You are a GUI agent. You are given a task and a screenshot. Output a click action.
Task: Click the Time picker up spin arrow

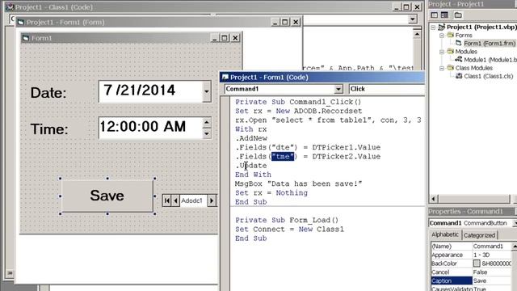click(x=207, y=123)
